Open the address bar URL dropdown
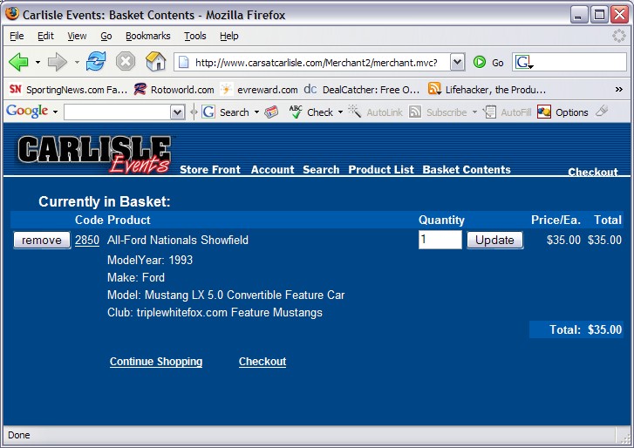The width and height of the screenshot is (634, 448). coord(457,62)
